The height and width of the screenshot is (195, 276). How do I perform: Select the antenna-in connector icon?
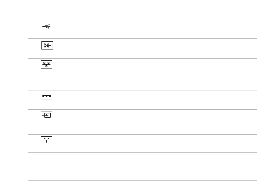tap(46, 140)
